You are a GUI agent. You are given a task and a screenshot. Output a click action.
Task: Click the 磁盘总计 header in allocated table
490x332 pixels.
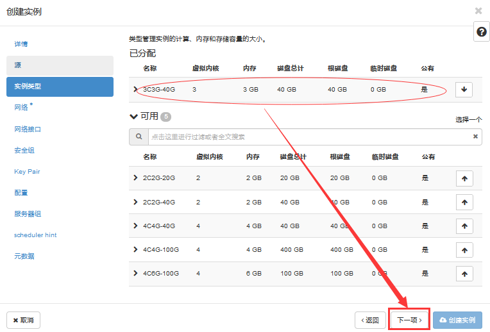(x=291, y=69)
